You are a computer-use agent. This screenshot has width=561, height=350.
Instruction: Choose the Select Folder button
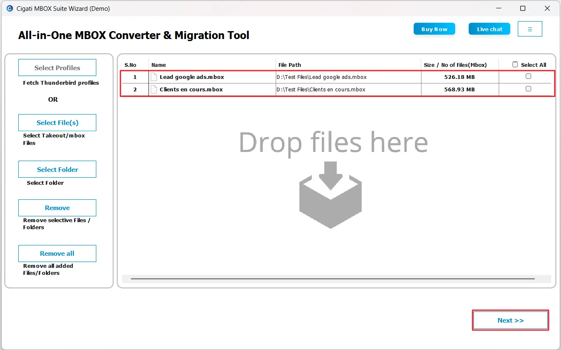(x=57, y=169)
